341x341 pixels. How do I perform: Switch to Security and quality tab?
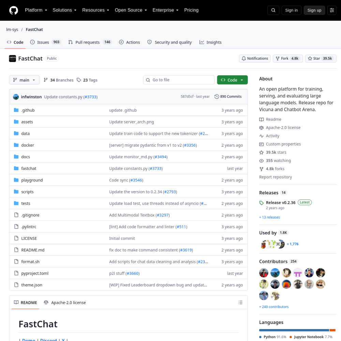coord(169,42)
